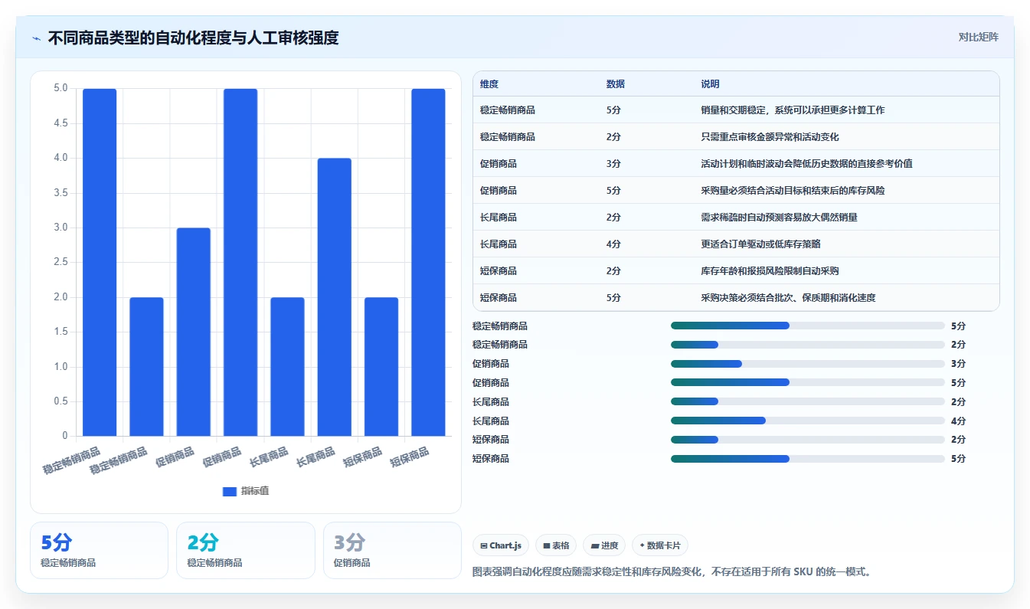Screen dimensions: 1030x609
Task: Click the 短保商品 chart bar with value 2
Action: [381, 366]
